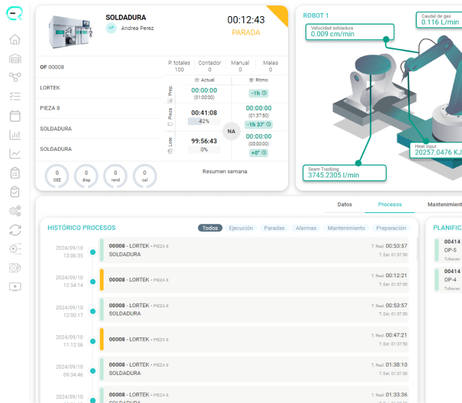The height and width of the screenshot is (403, 462).
Task: Filter history by Alarmas
Action: [x=306, y=228]
